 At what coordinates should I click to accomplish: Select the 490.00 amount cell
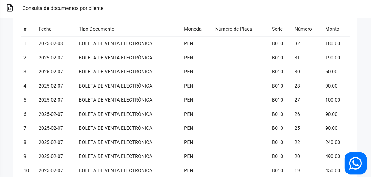coord(333,157)
